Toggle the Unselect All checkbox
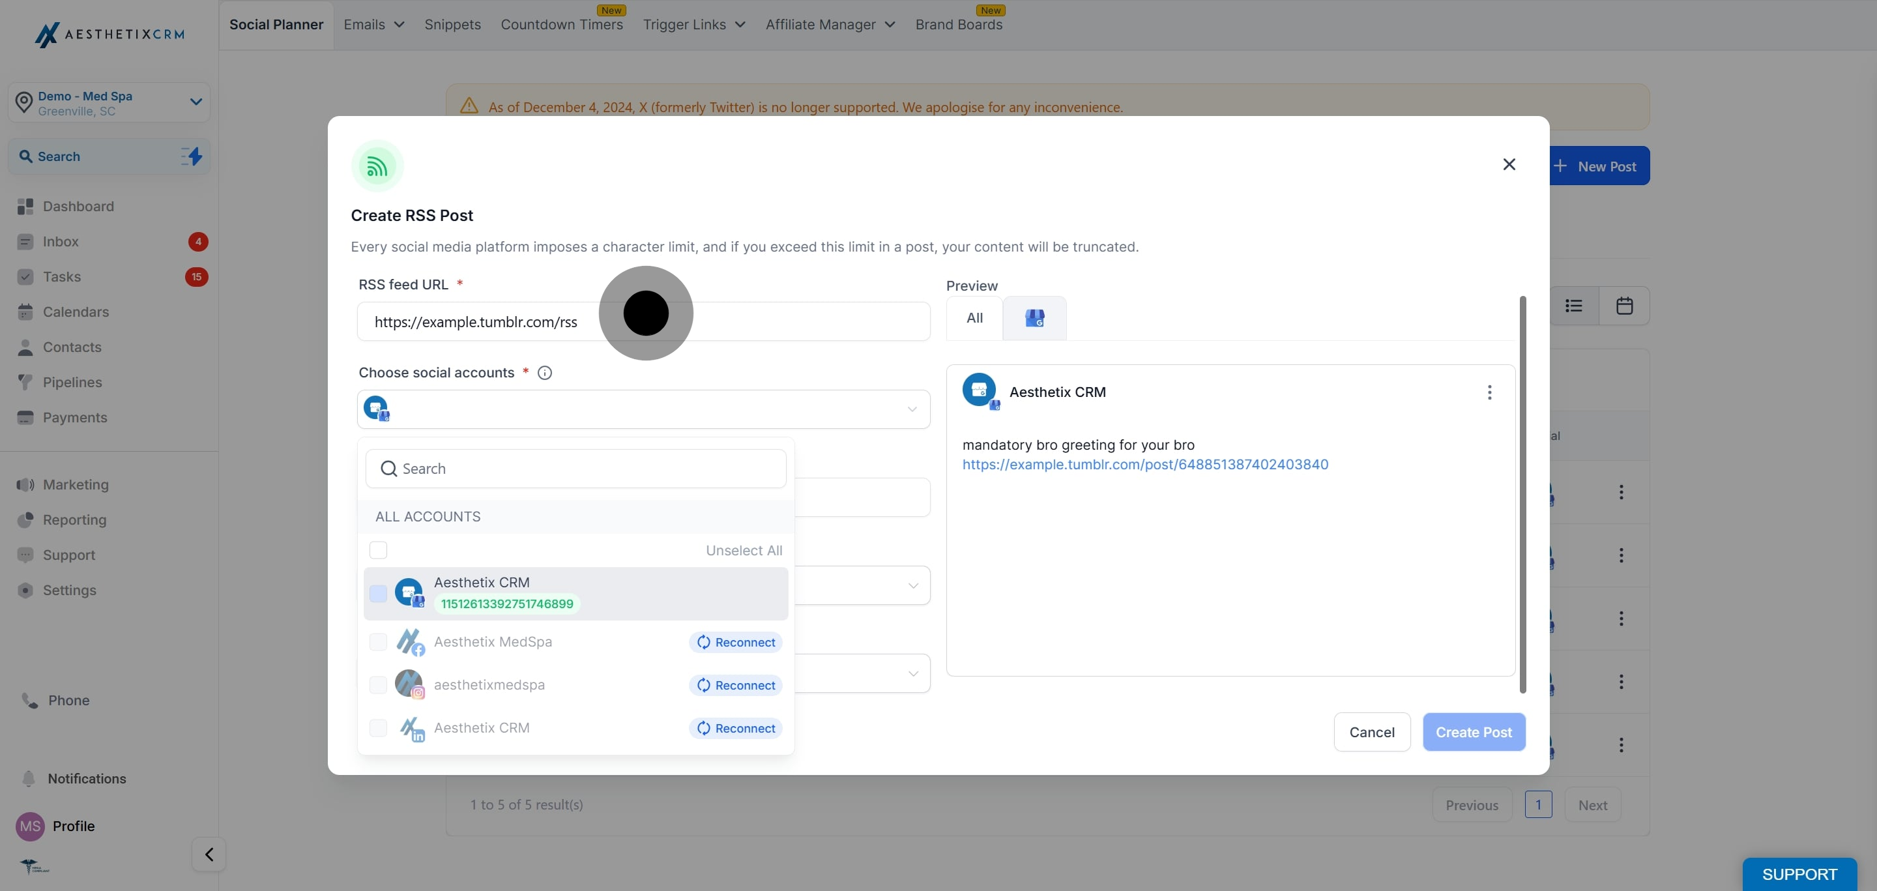This screenshot has width=1877, height=891. coord(378,550)
